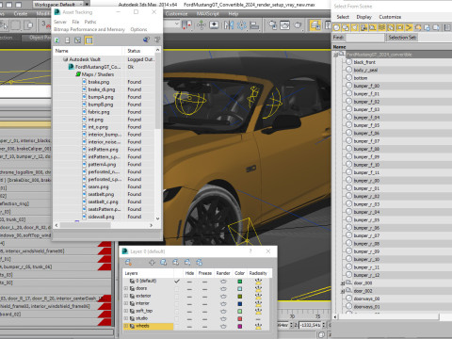Collapse FordMustangGT_2024_convertible root node
Image resolution: width=452 pixels, height=339 pixels.
pos(335,55)
